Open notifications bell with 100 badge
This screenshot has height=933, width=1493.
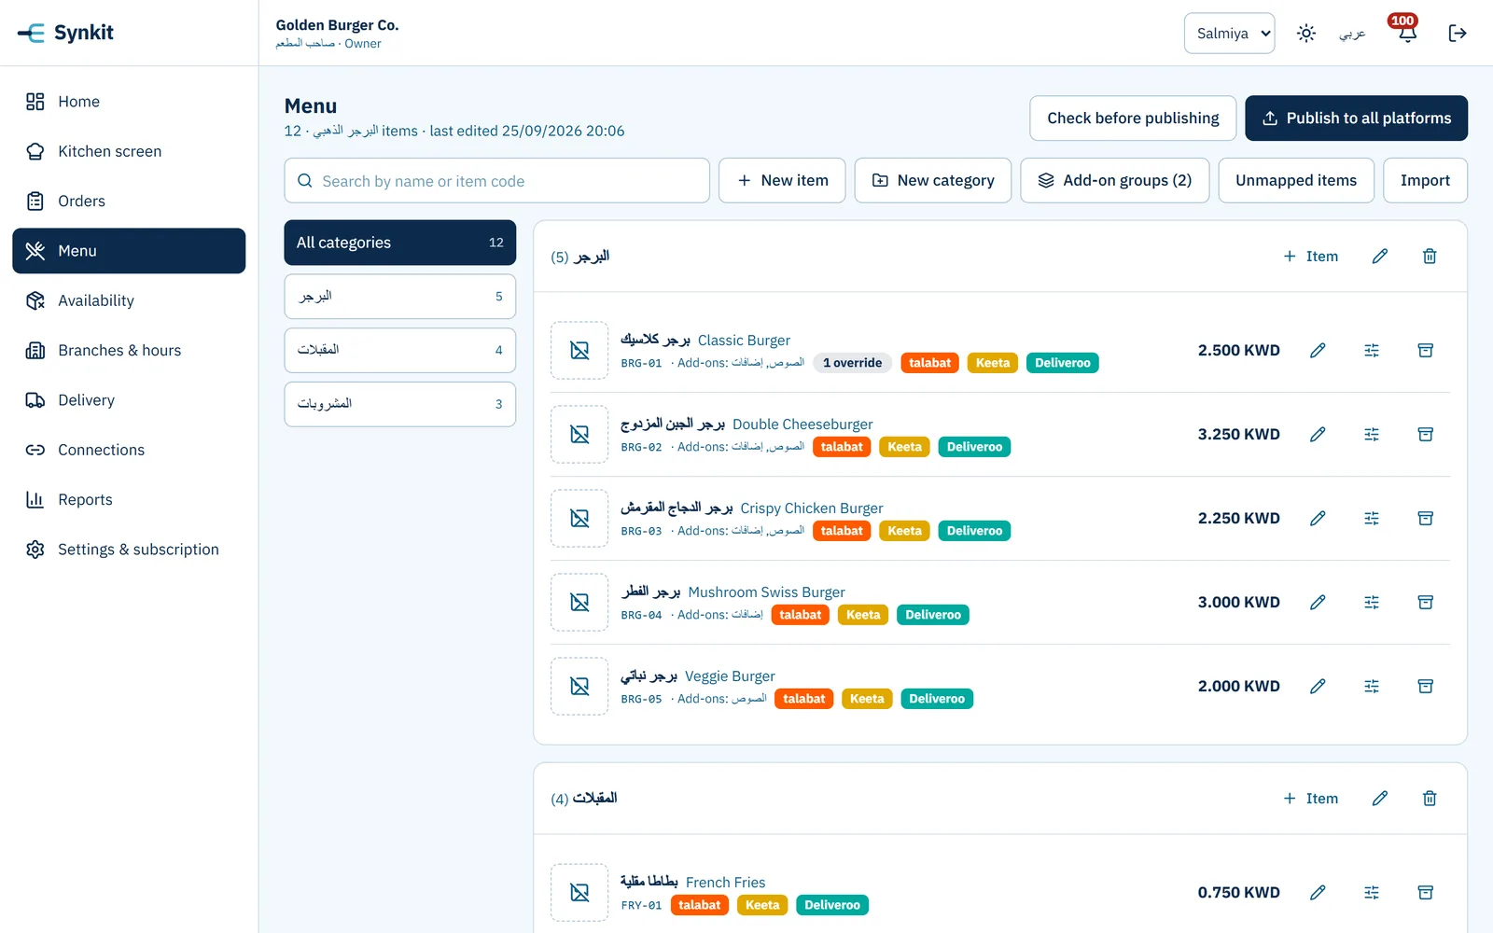[1407, 34]
